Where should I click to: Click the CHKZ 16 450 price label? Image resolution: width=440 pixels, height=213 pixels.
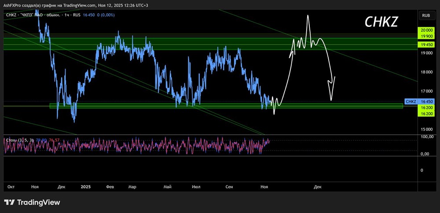click(x=418, y=101)
